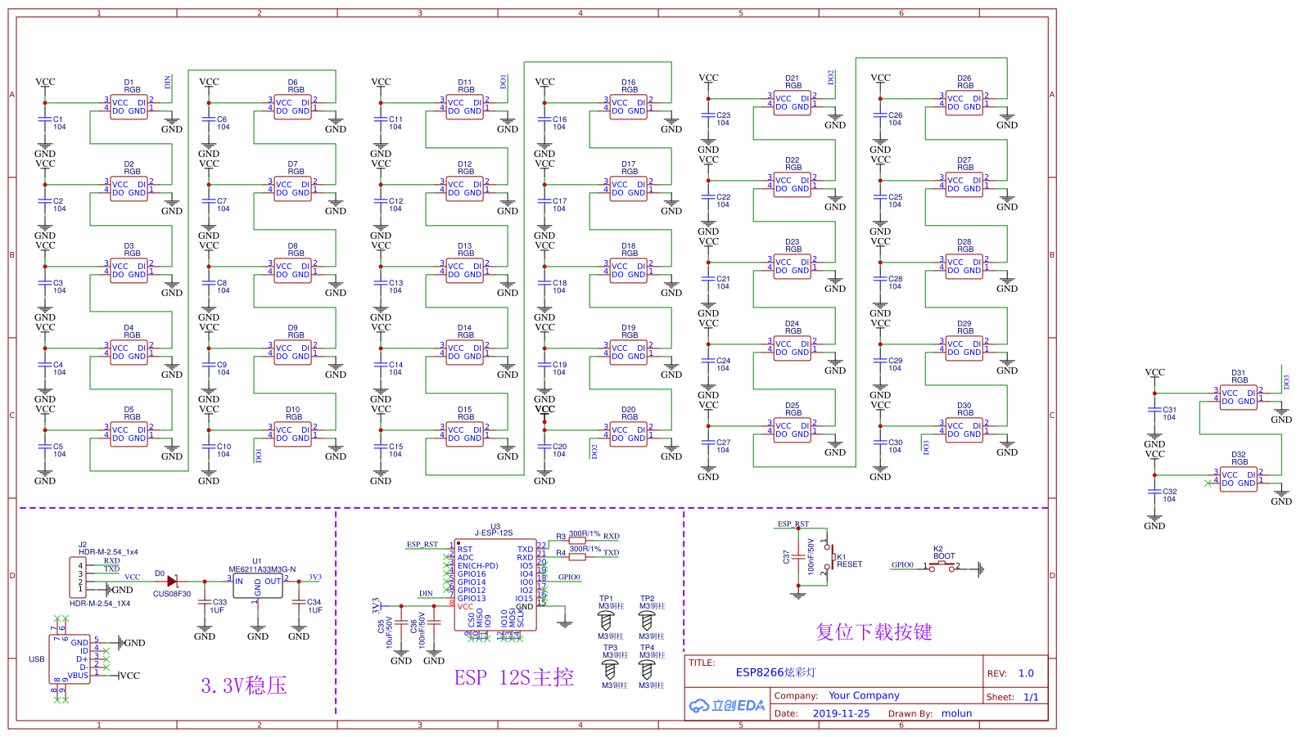Select the TP4 M3 standoff symbol

point(647,669)
